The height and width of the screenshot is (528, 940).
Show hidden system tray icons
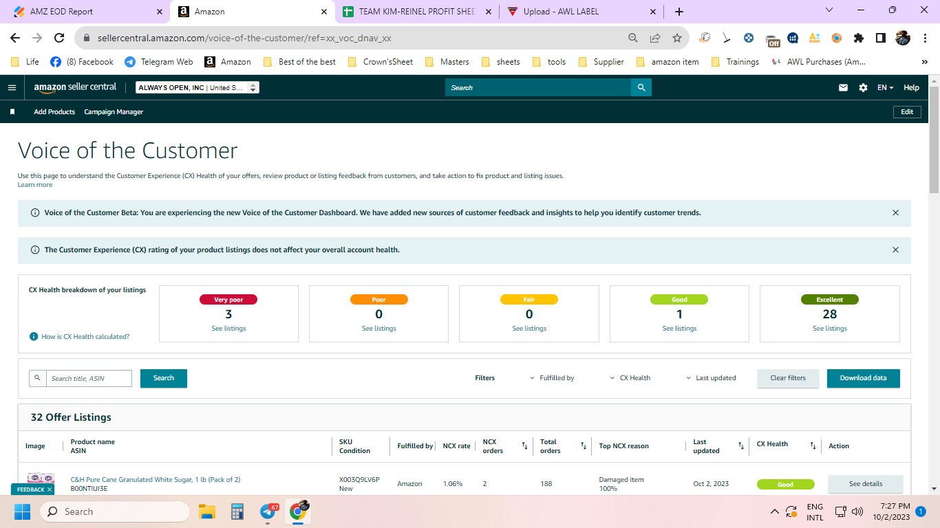pos(775,511)
